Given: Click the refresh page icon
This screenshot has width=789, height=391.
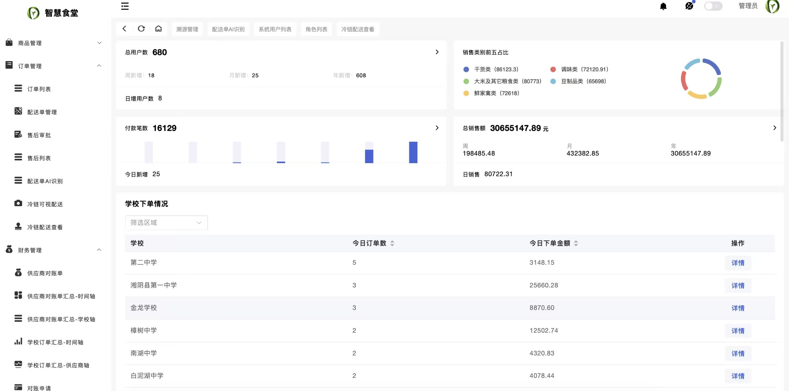Looking at the screenshot, I should coord(141,29).
